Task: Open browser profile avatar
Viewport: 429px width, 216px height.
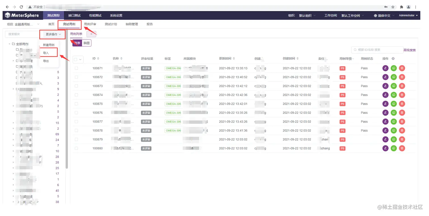Action: pos(409,7)
